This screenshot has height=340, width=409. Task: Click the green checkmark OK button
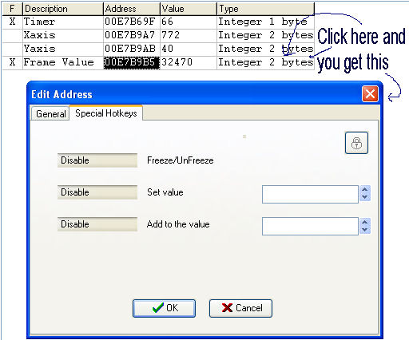click(164, 308)
